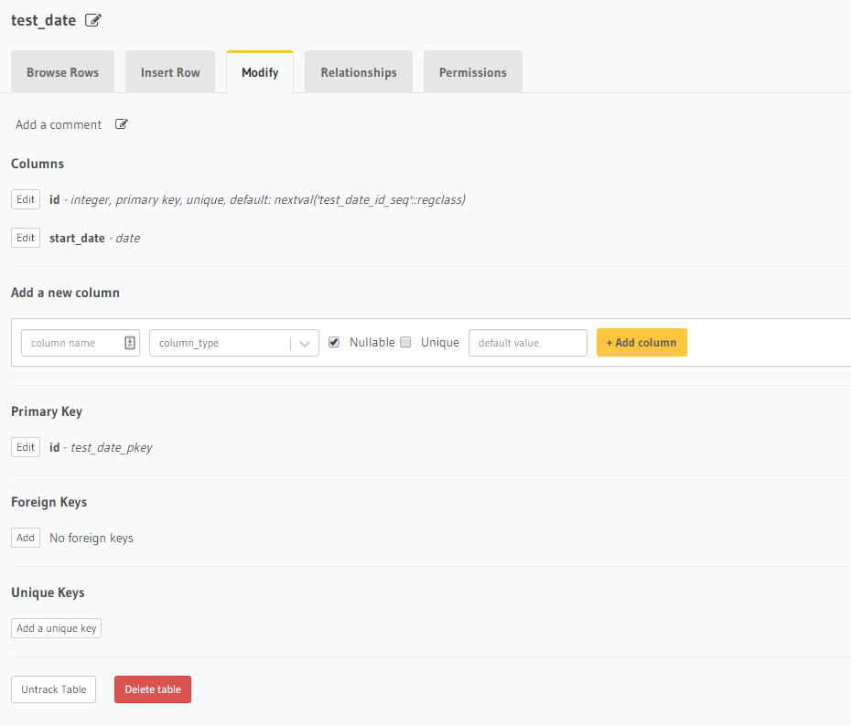Click the Add column button

(x=641, y=342)
